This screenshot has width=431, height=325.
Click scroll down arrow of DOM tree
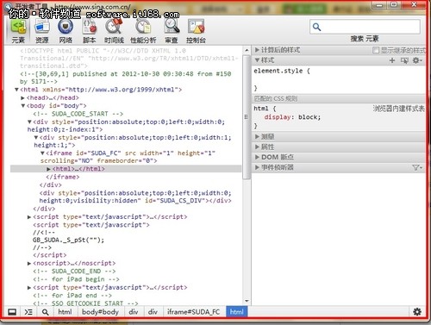pyautogui.click(x=247, y=301)
